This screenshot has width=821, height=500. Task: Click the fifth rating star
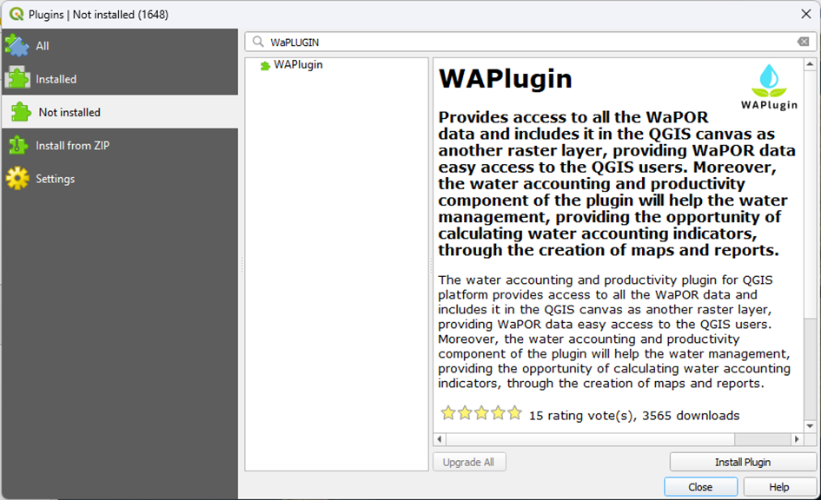coord(514,413)
